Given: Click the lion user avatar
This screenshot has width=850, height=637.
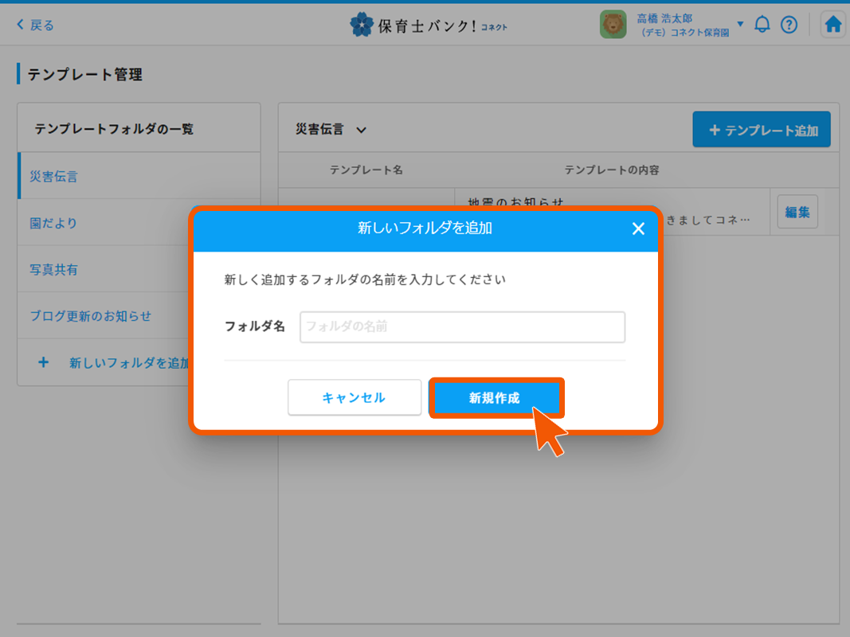Looking at the screenshot, I should 613,25.
